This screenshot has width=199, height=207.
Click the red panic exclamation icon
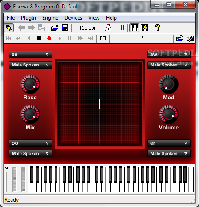121,28
